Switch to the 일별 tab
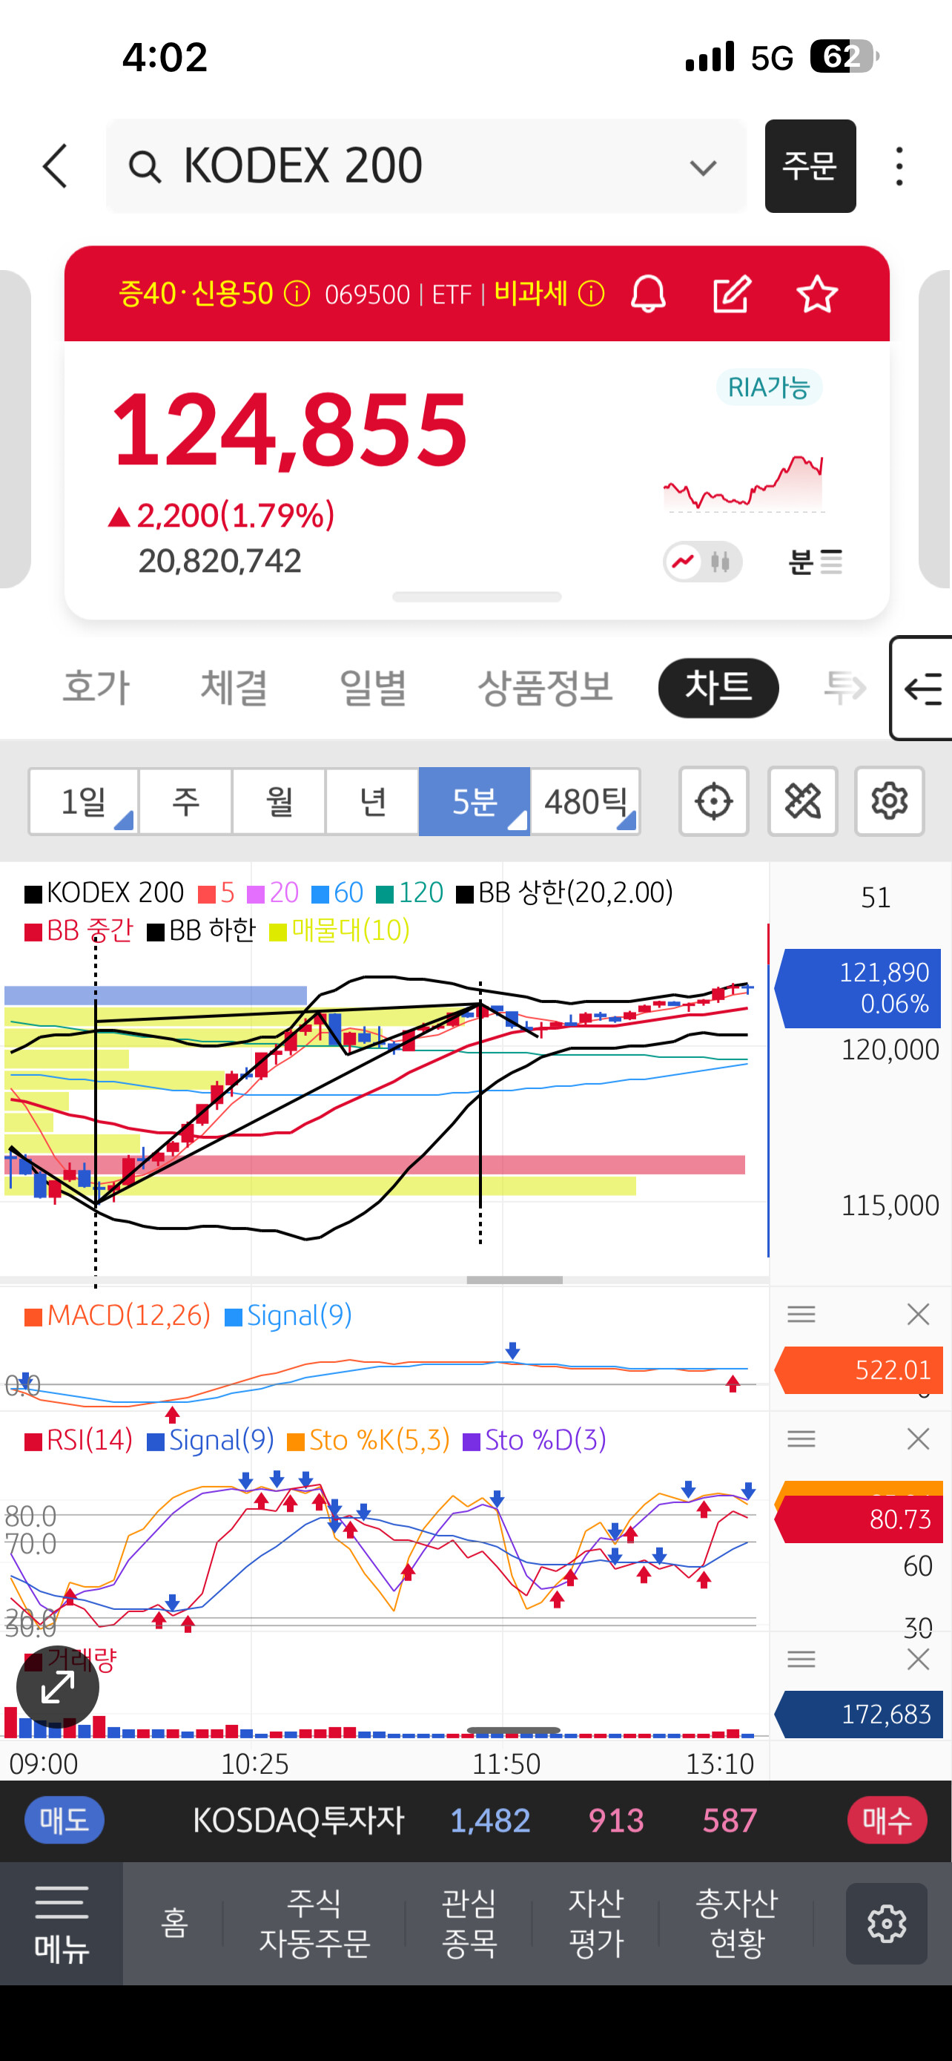Screen dimensions: 952x2061 (x=373, y=687)
